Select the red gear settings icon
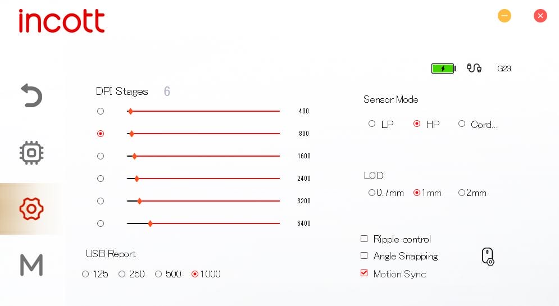Image resolution: width=559 pixels, height=306 pixels. click(x=31, y=208)
